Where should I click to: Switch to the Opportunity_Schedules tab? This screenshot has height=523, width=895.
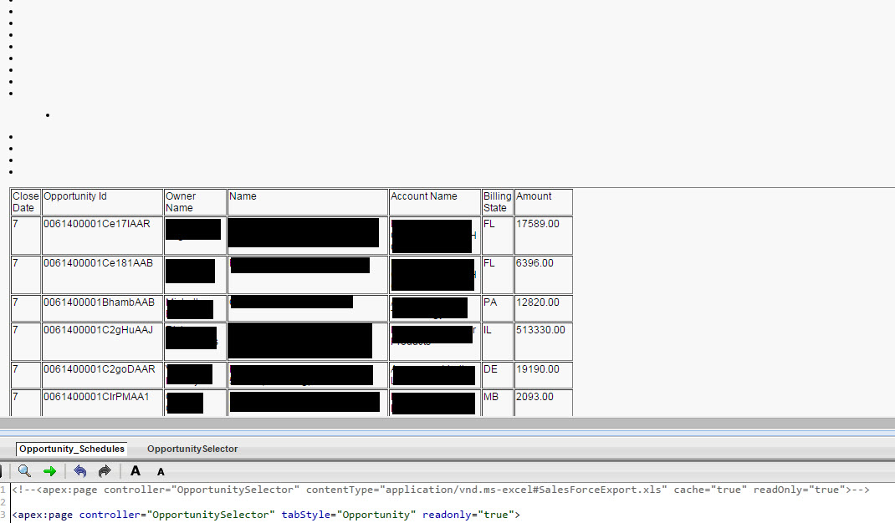click(72, 449)
